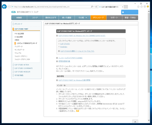Open EX 製品概要 sidebar link
The width and height of the screenshot is (152, 125).
click(18, 37)
